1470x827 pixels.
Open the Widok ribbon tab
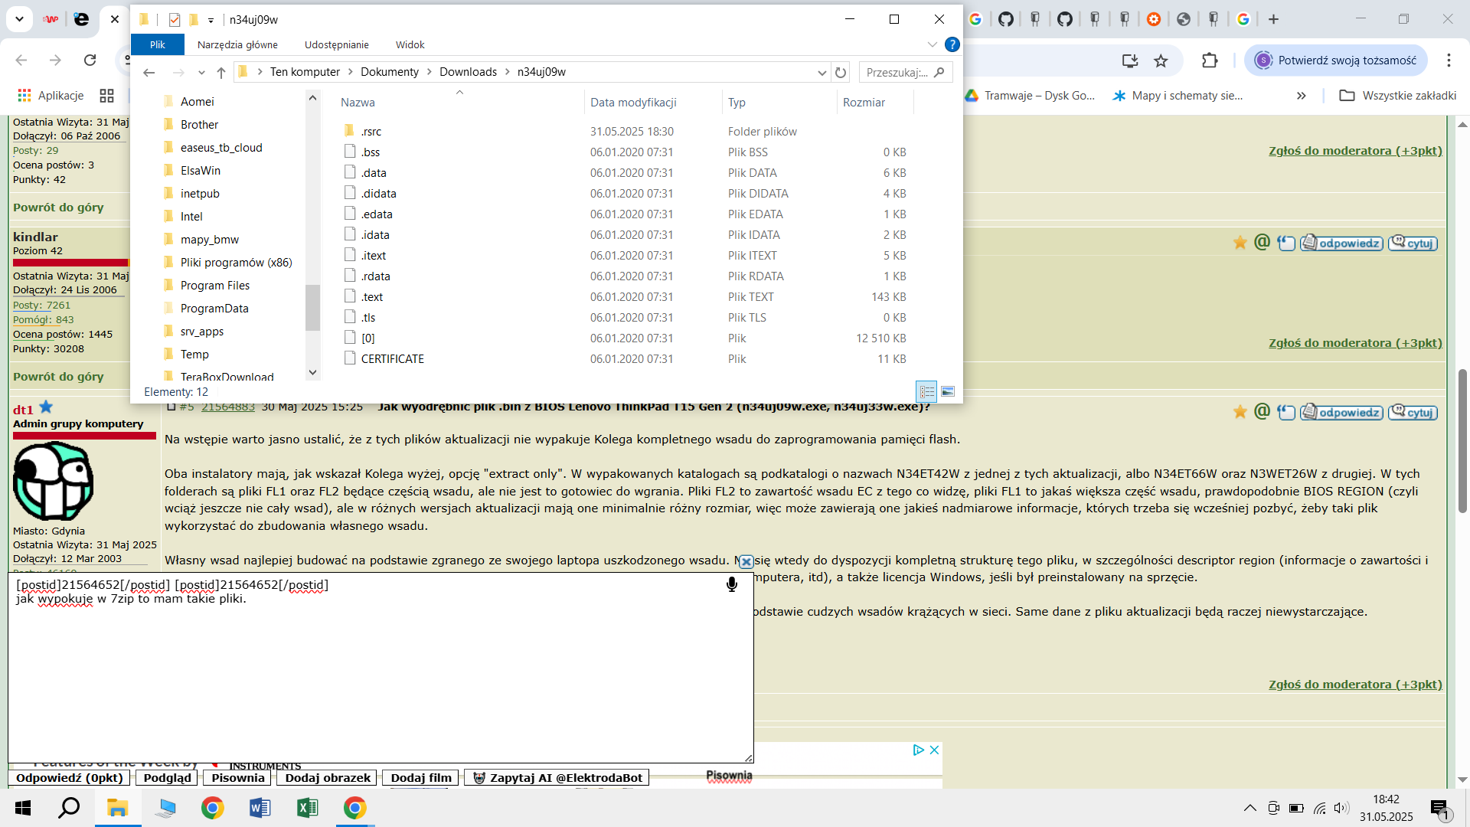click(x=410, y=44)
